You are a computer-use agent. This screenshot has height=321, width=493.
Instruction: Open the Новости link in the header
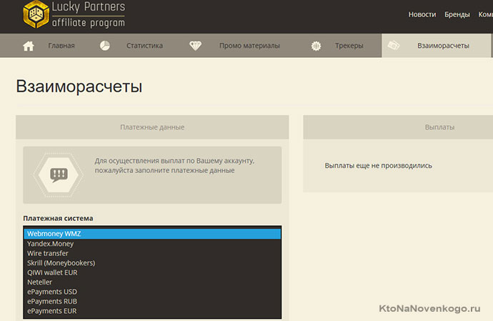[x=422, y=14]
